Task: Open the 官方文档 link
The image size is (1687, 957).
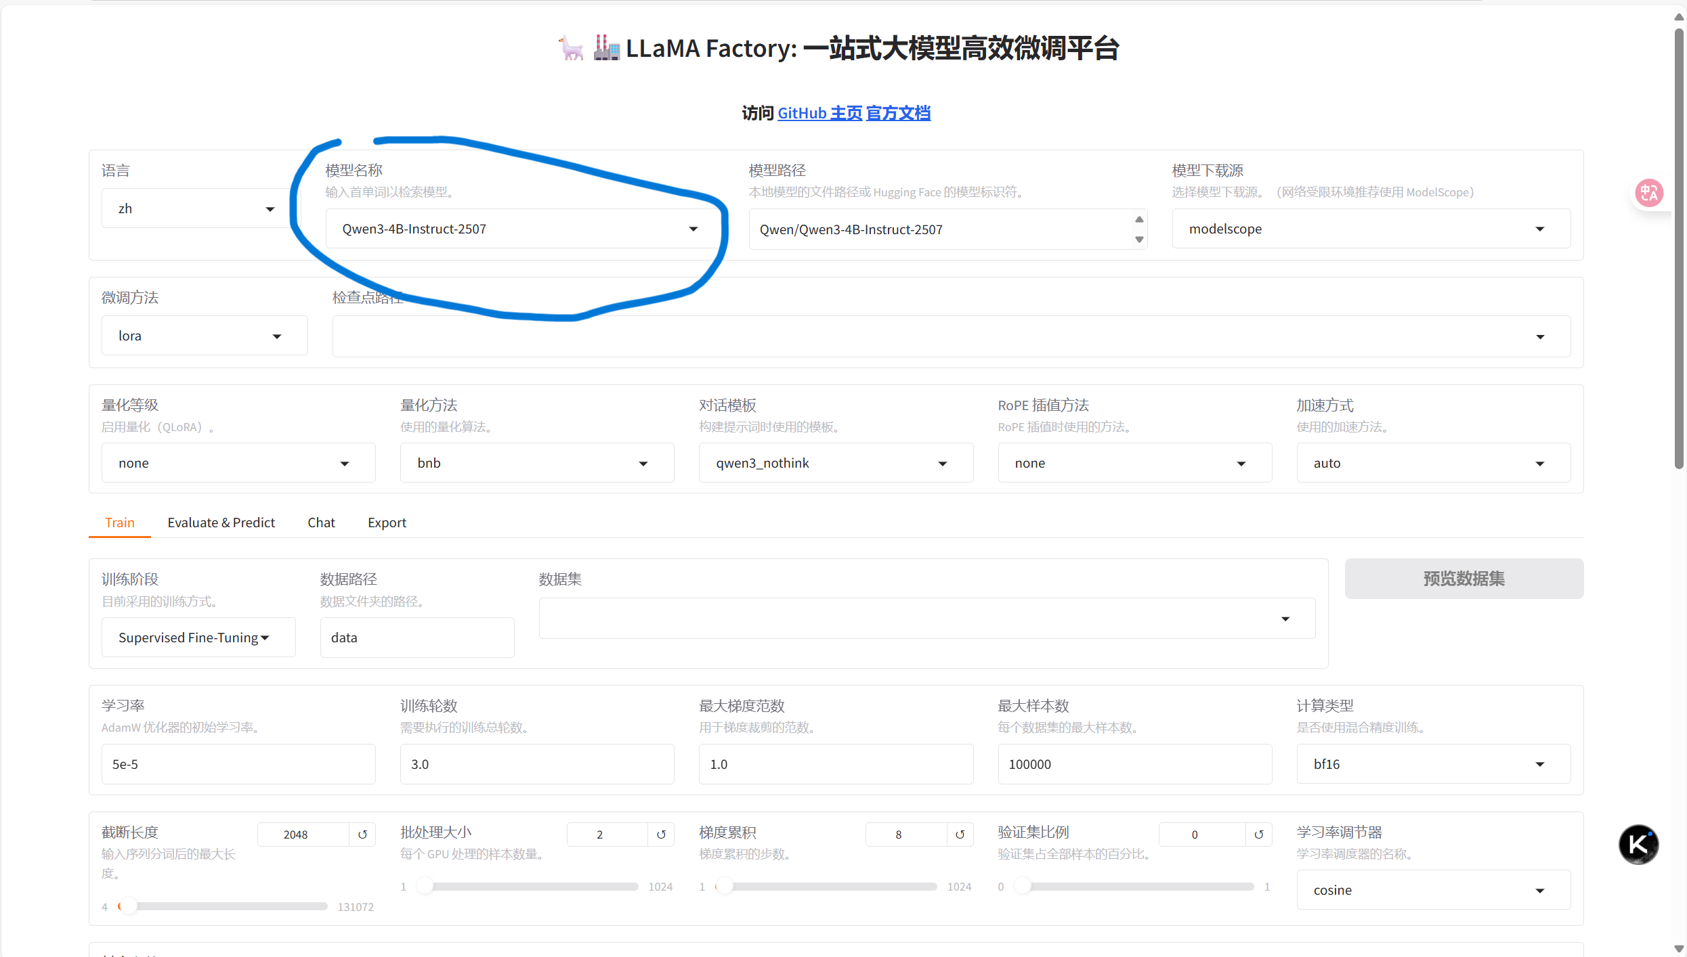Action: 898,113
